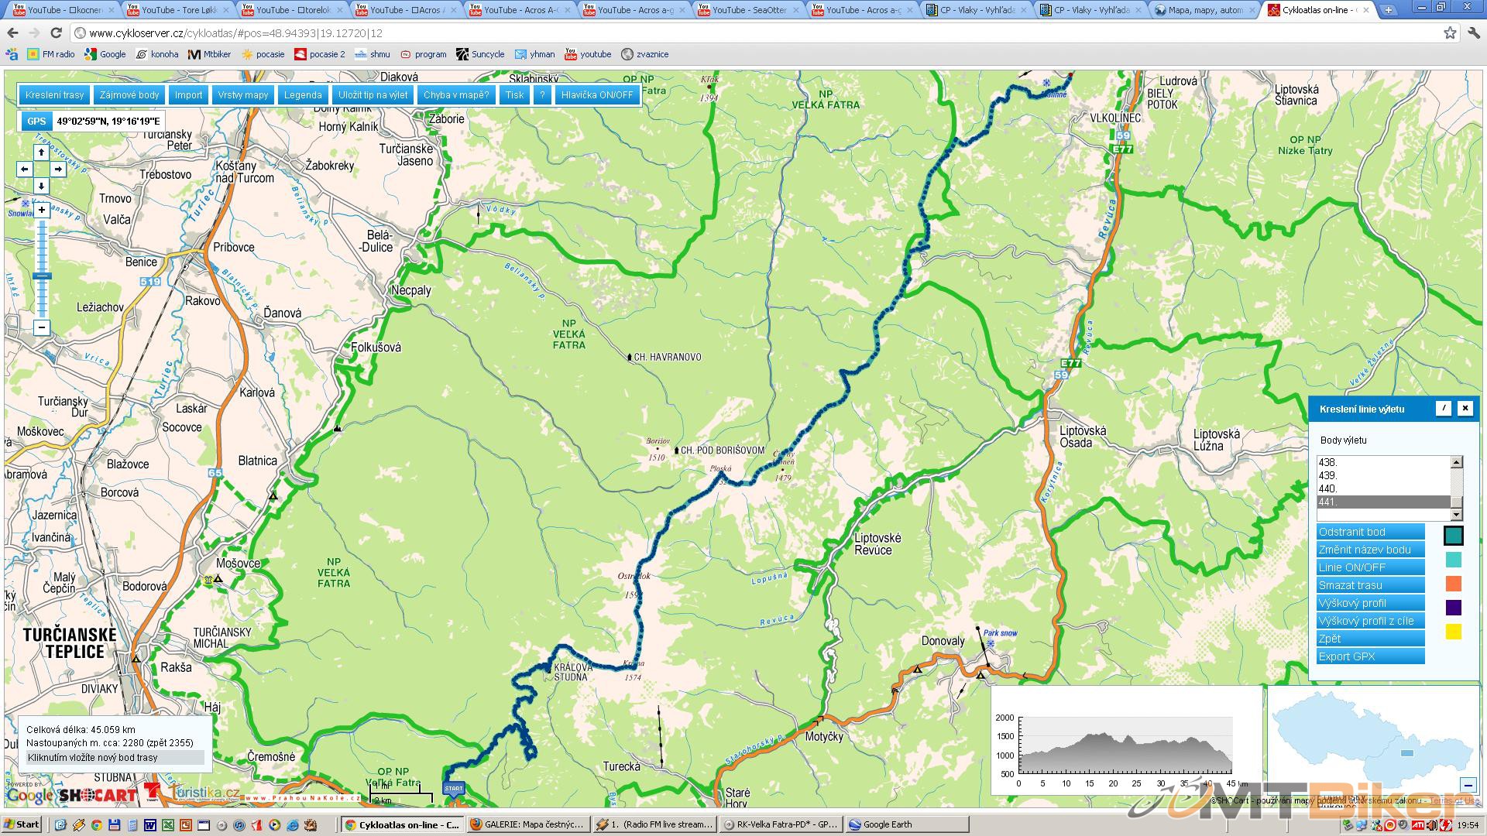Collapse the Czech overview minimap
Screen dimensions: 1487x836
pos(1468,785)
